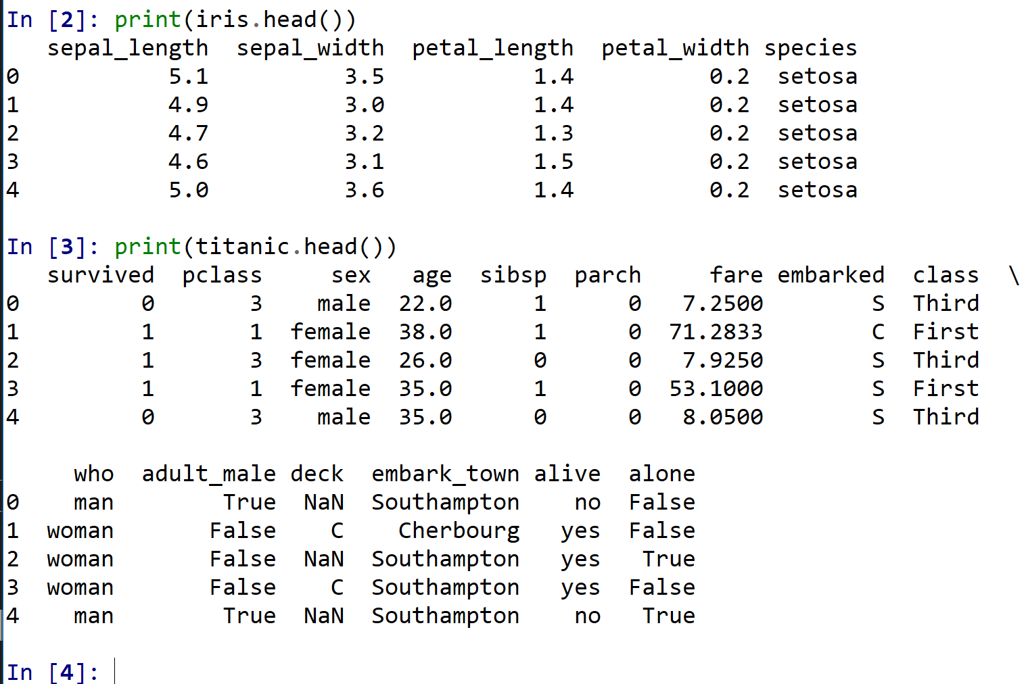Click the embark_town column header
Image resolution: width=1026 pixels, height=684 pixels.
click(445, 474)
